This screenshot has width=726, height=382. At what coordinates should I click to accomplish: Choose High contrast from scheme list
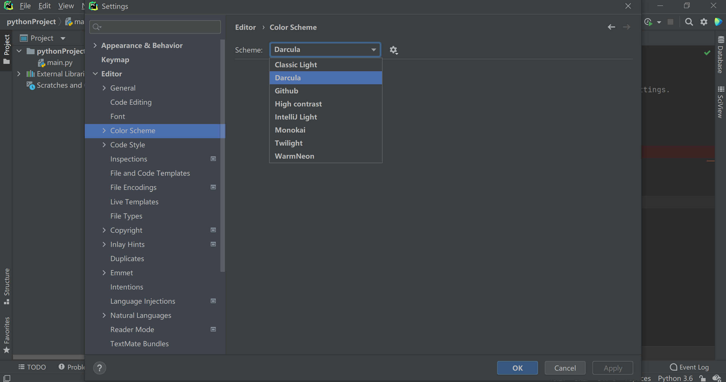298,104
